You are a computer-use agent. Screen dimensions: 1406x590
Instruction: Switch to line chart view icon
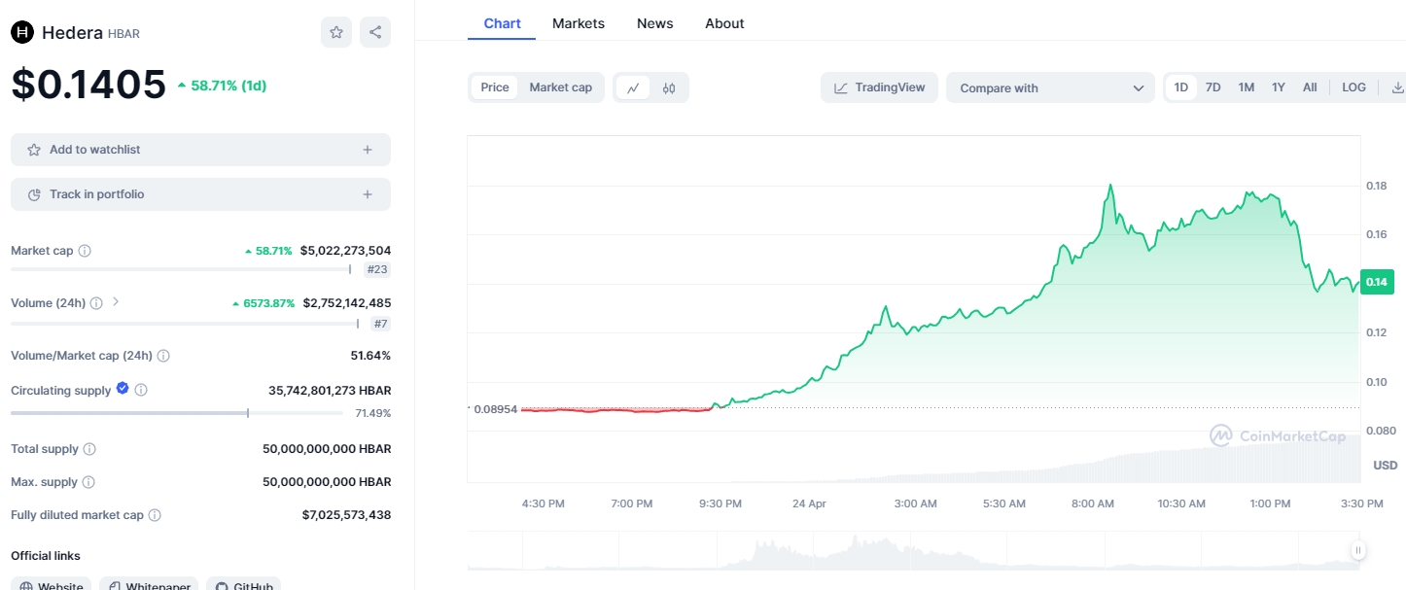[633, 87]
